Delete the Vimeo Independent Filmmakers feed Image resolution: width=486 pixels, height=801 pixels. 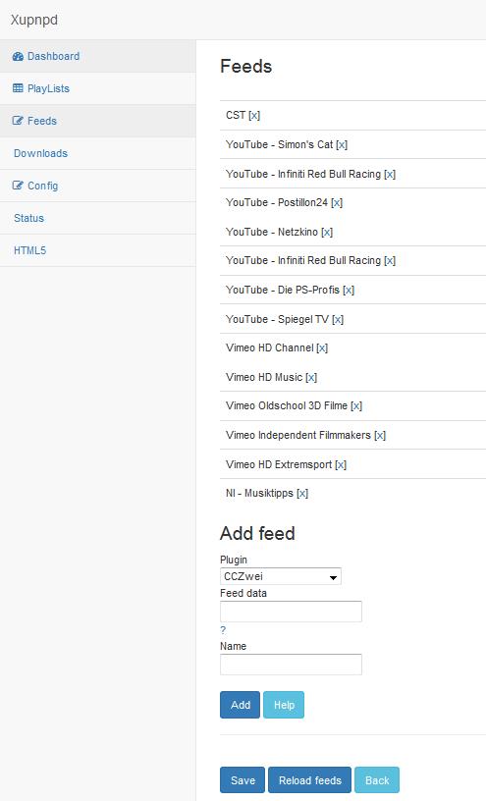click(x=380, y=435)
